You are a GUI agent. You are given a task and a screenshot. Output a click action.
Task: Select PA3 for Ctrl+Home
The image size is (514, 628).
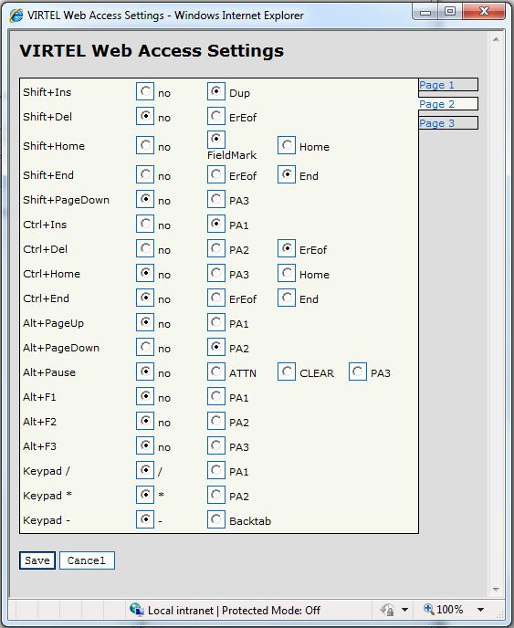tap(216, 273)
